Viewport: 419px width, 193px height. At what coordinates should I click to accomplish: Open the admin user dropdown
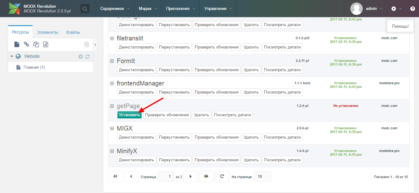374,9
